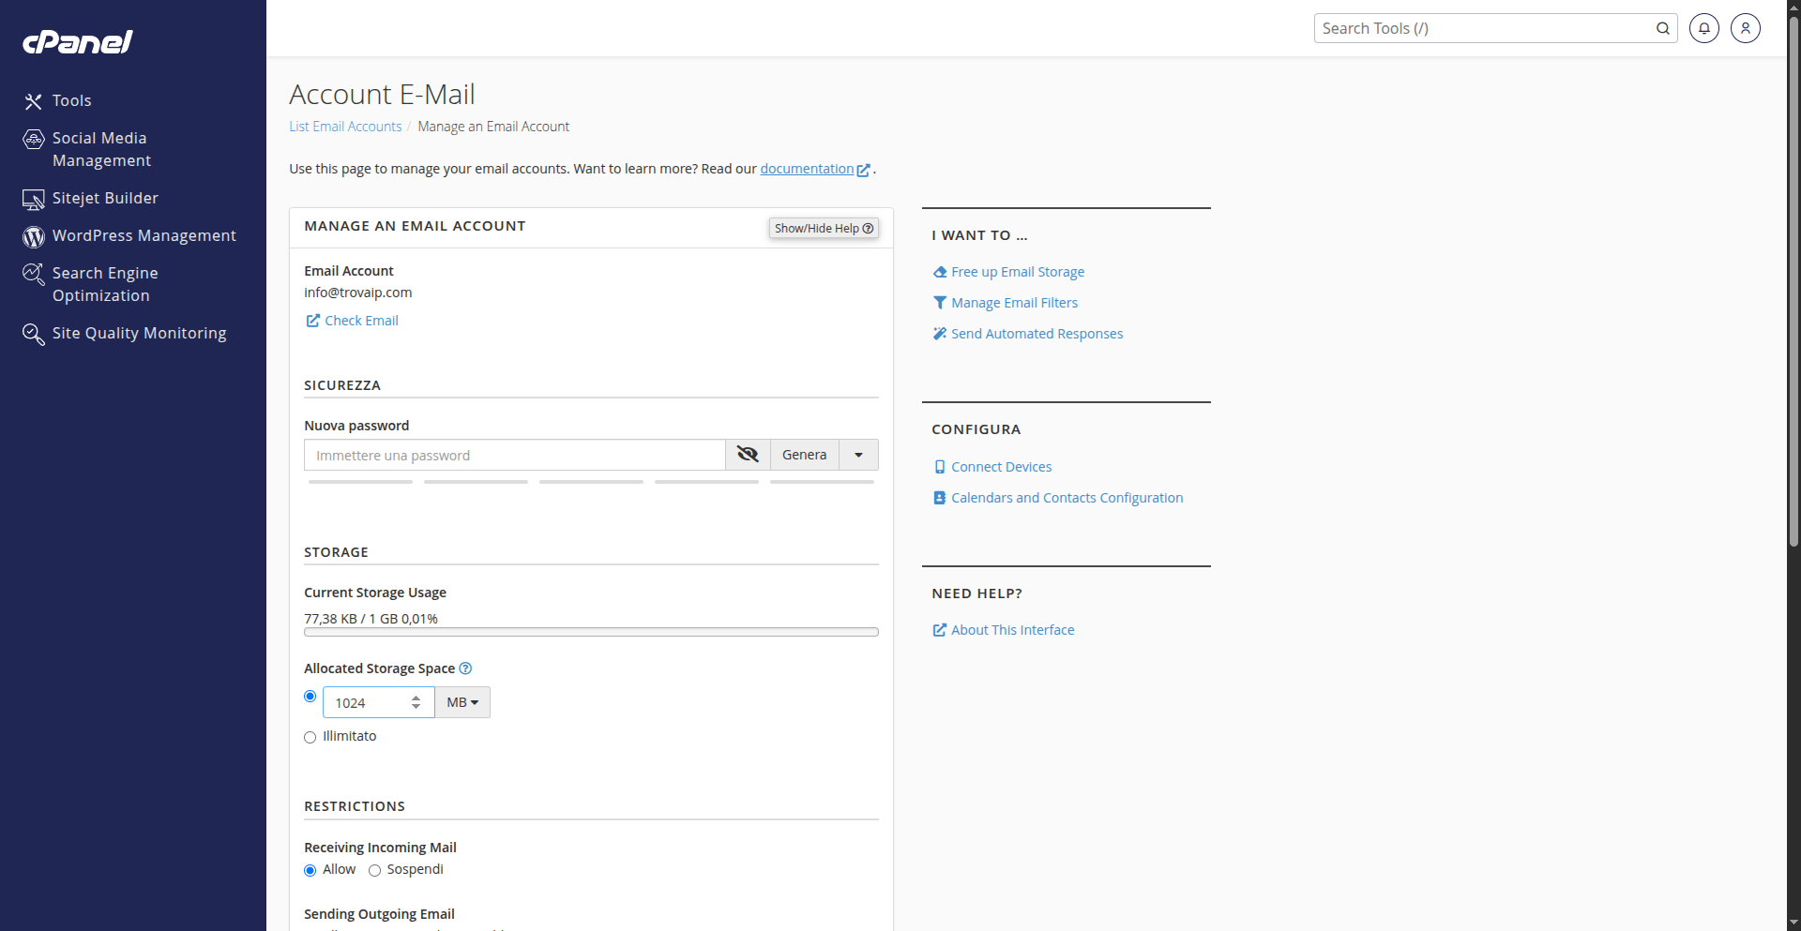
Task: Click the Social Media Management icon
Action: (34, 139)
